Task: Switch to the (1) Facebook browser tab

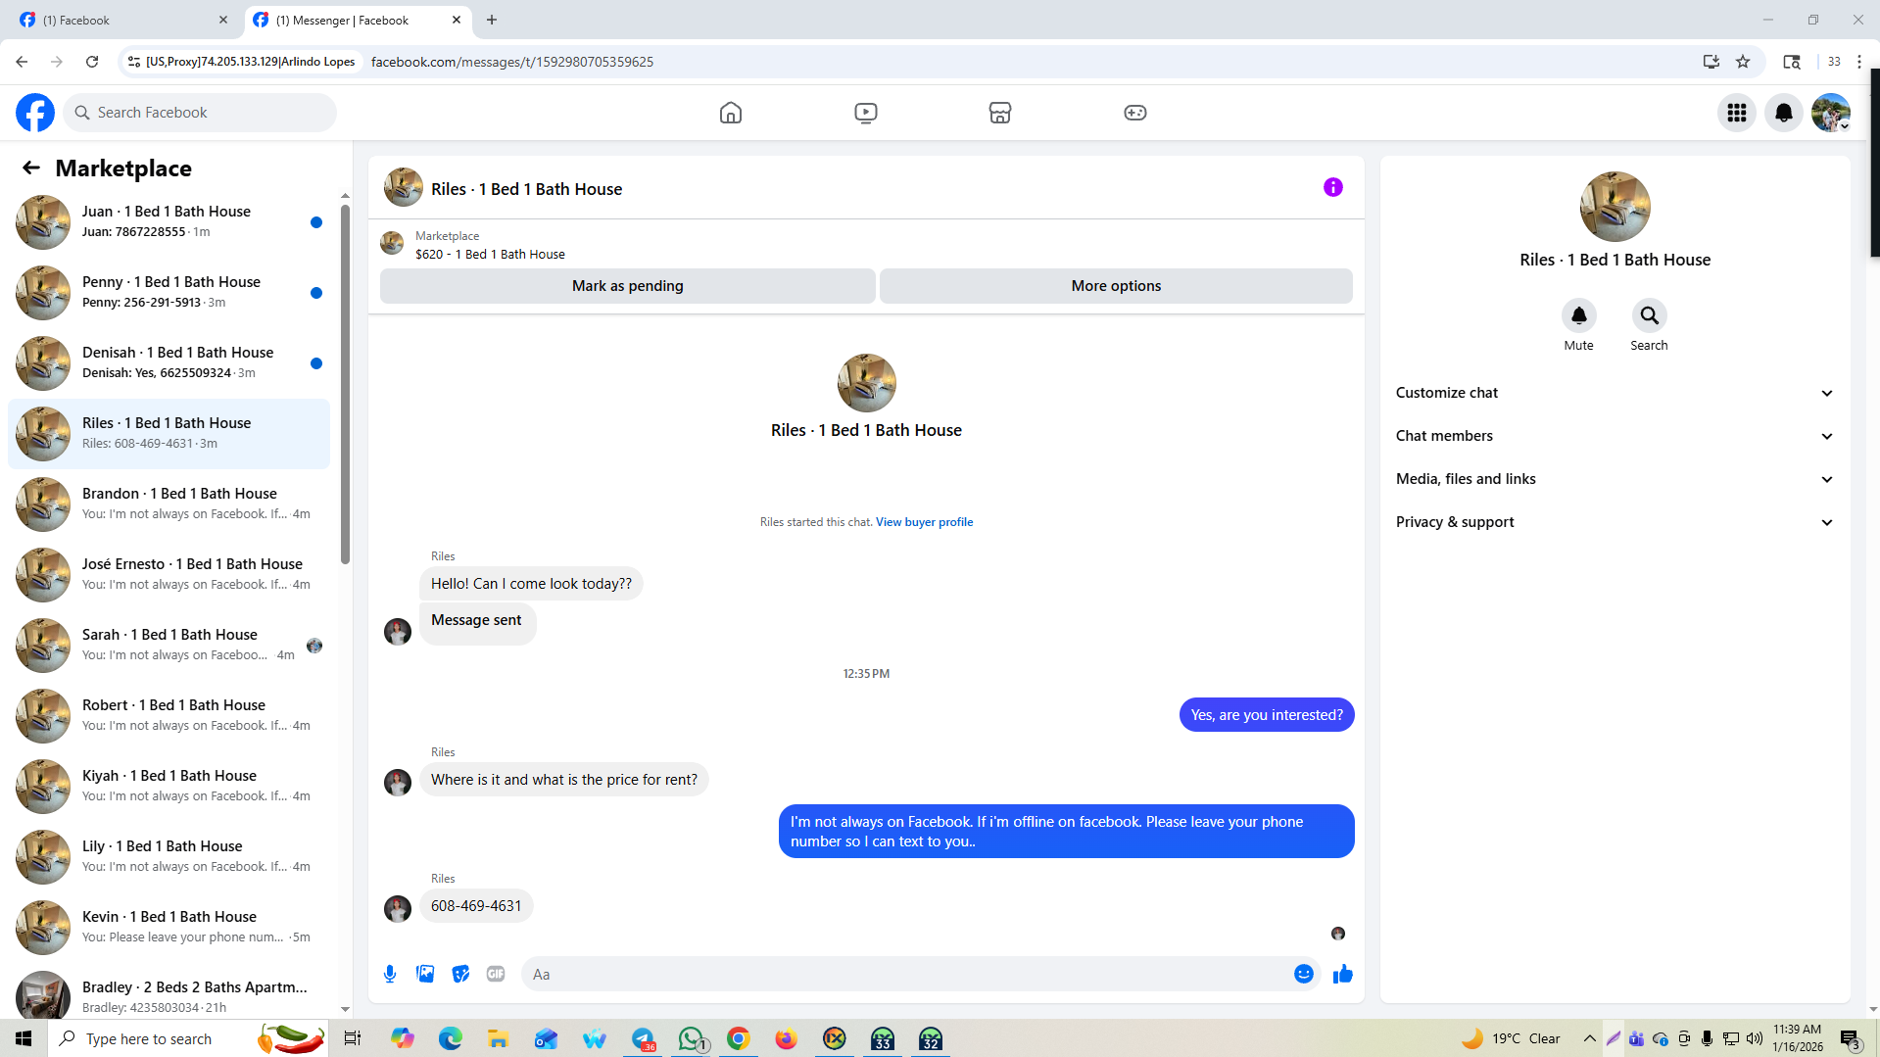Action: 123,20
